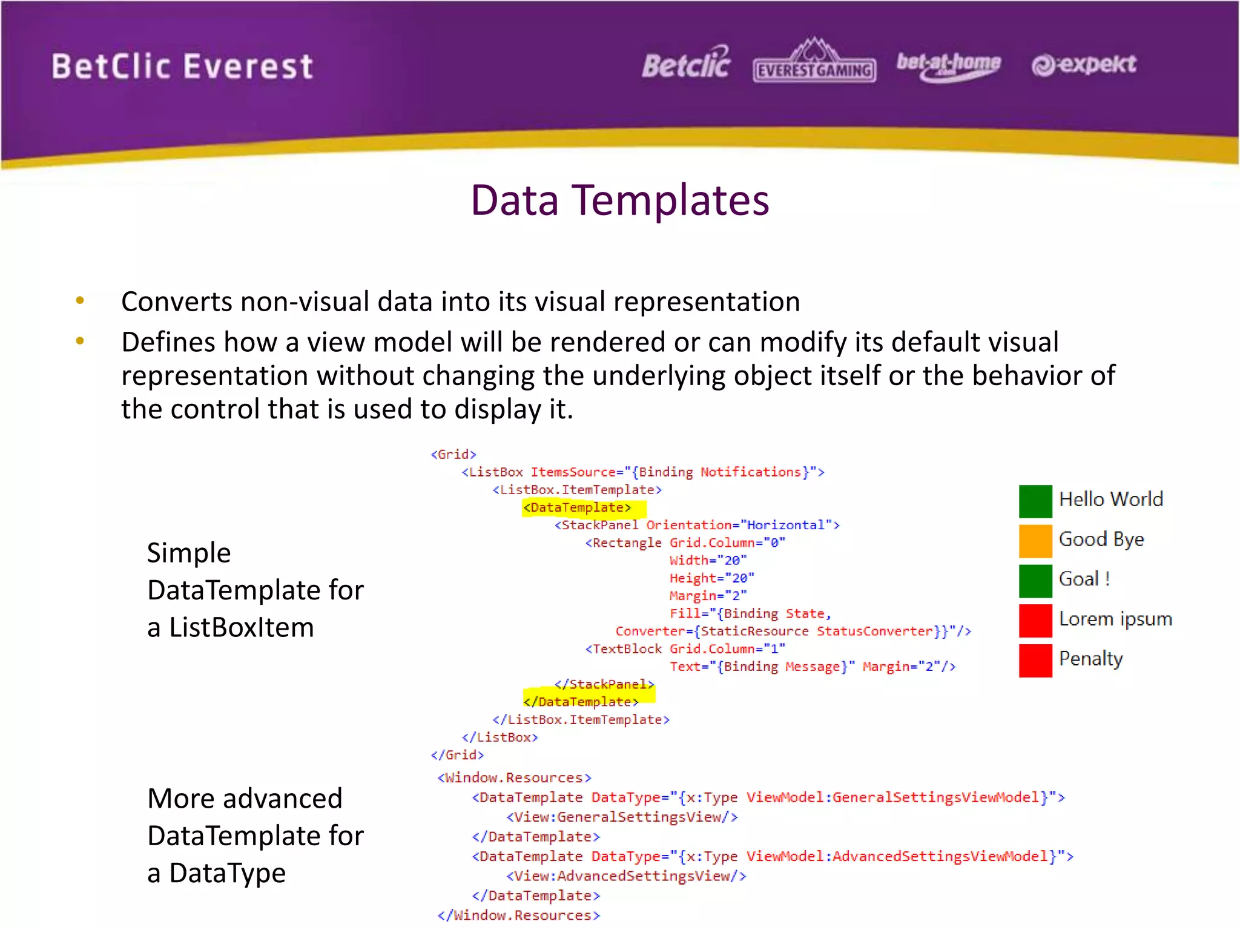Select the Hello World list item text
Screen dimensions: 1240x930
point(1111,500)
